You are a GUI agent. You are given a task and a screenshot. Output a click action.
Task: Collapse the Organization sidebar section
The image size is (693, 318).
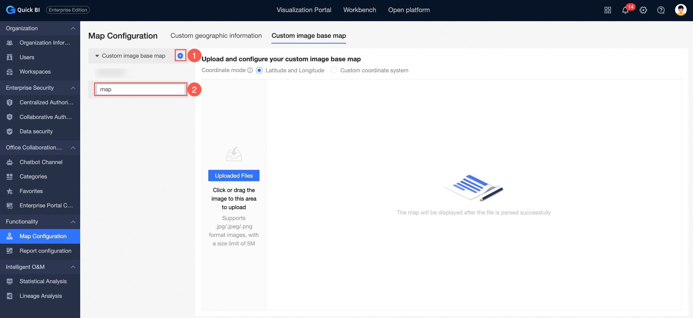click(x=73, y=28)
